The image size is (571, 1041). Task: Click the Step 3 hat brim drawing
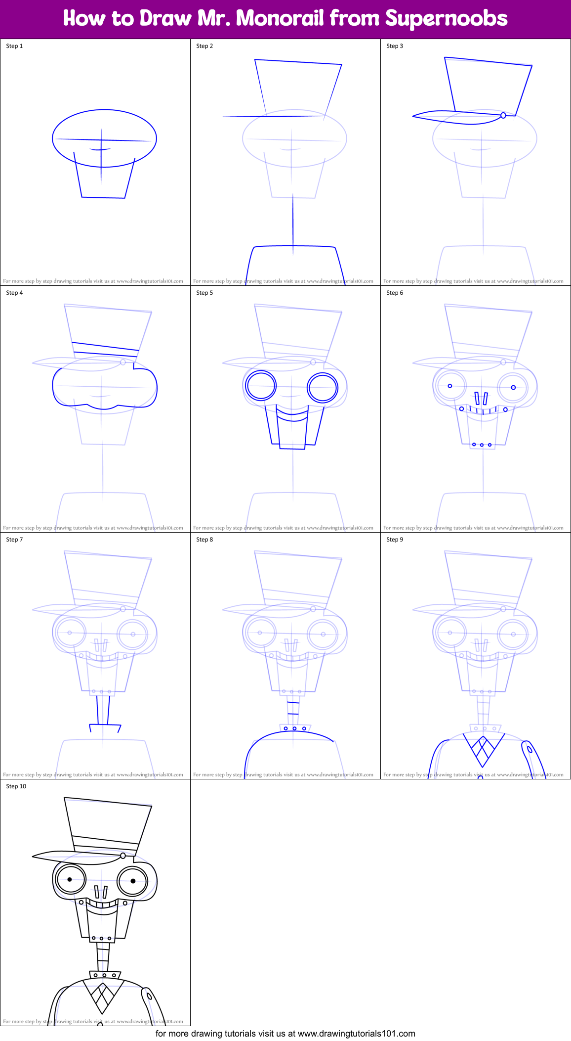coord(476,162)
